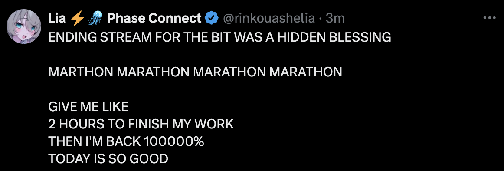Click "Phase Connect" in the display name
This screenshot has height=171, width=504.
point(154,19)
